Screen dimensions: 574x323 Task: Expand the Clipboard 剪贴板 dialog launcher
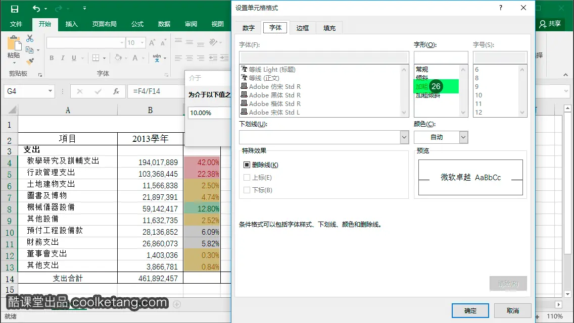40,75
